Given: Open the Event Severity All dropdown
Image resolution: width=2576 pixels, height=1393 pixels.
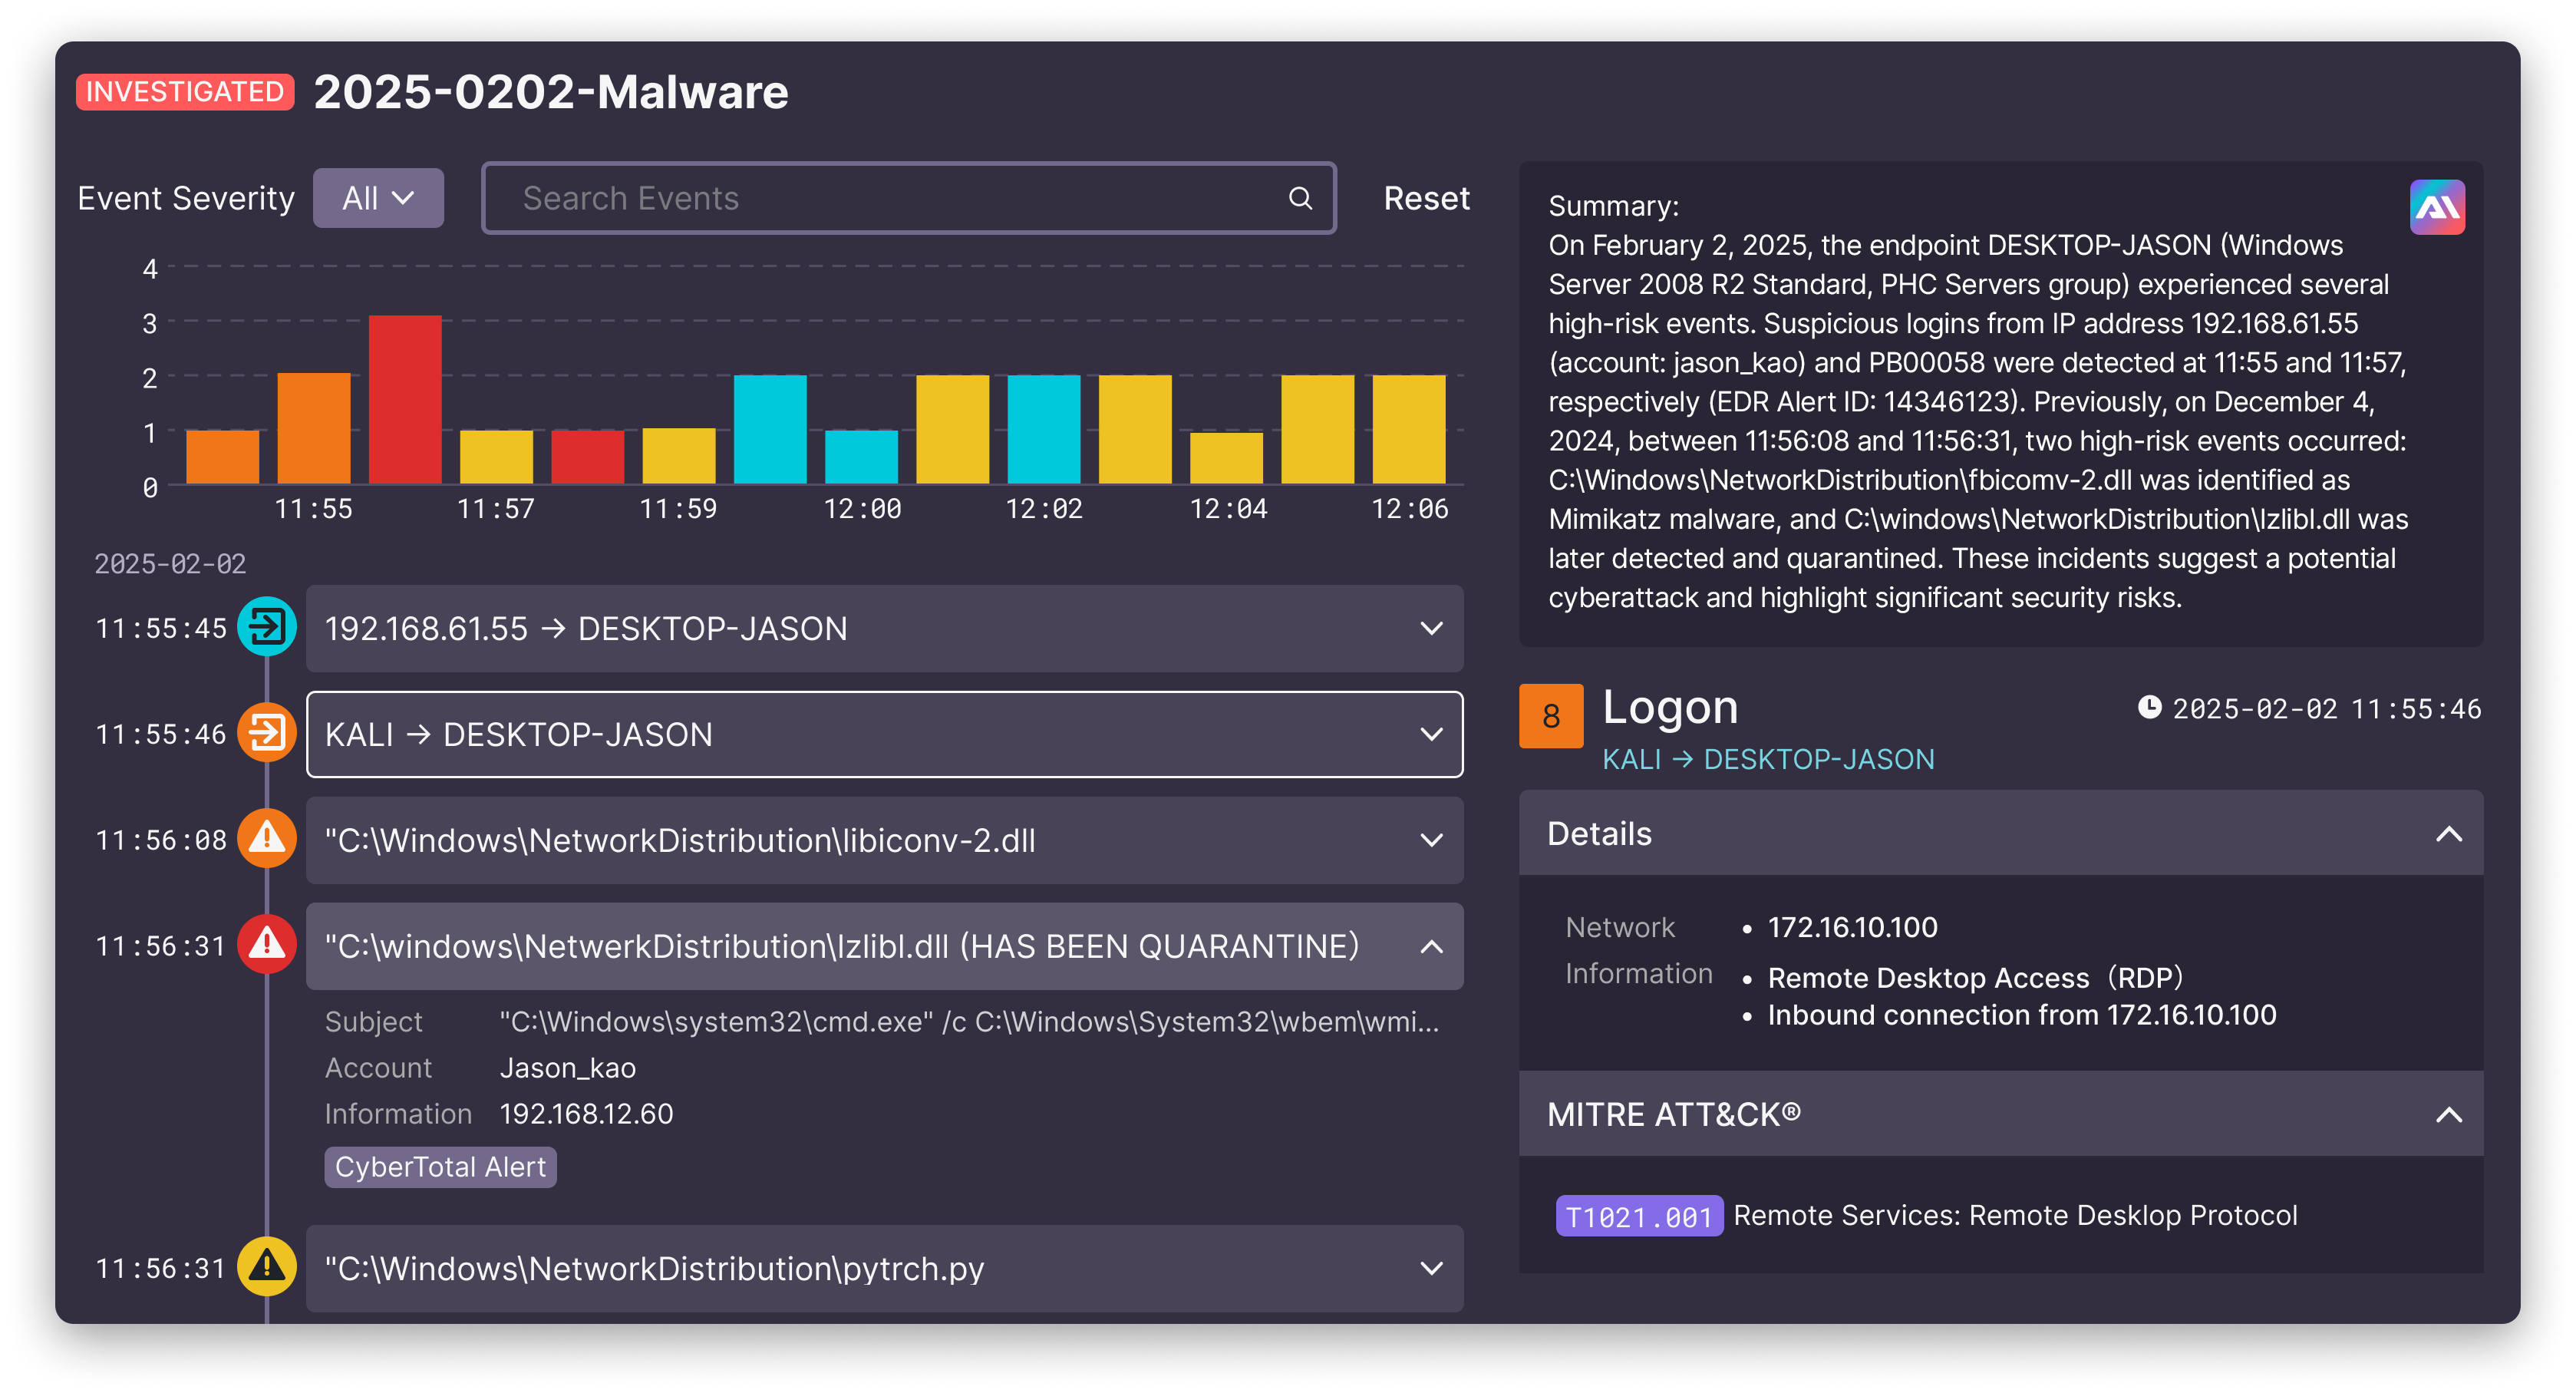Looking at the screenshot, I should point(378,198).
